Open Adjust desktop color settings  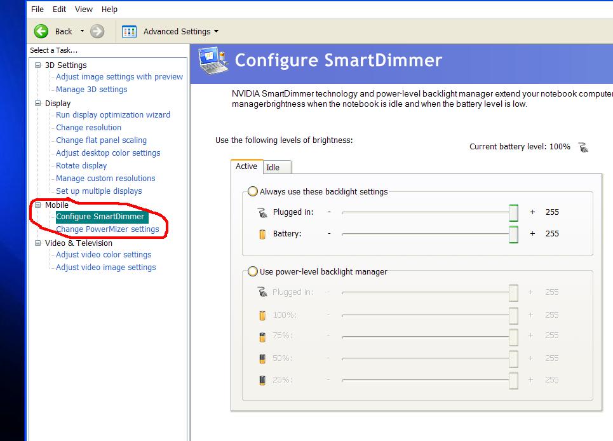pos(108,153)
